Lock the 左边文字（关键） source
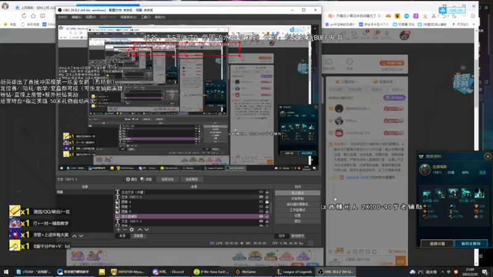 [267, 192]
